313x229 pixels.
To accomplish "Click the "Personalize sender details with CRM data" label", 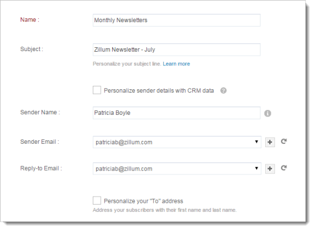I will (x=159, y=91).
